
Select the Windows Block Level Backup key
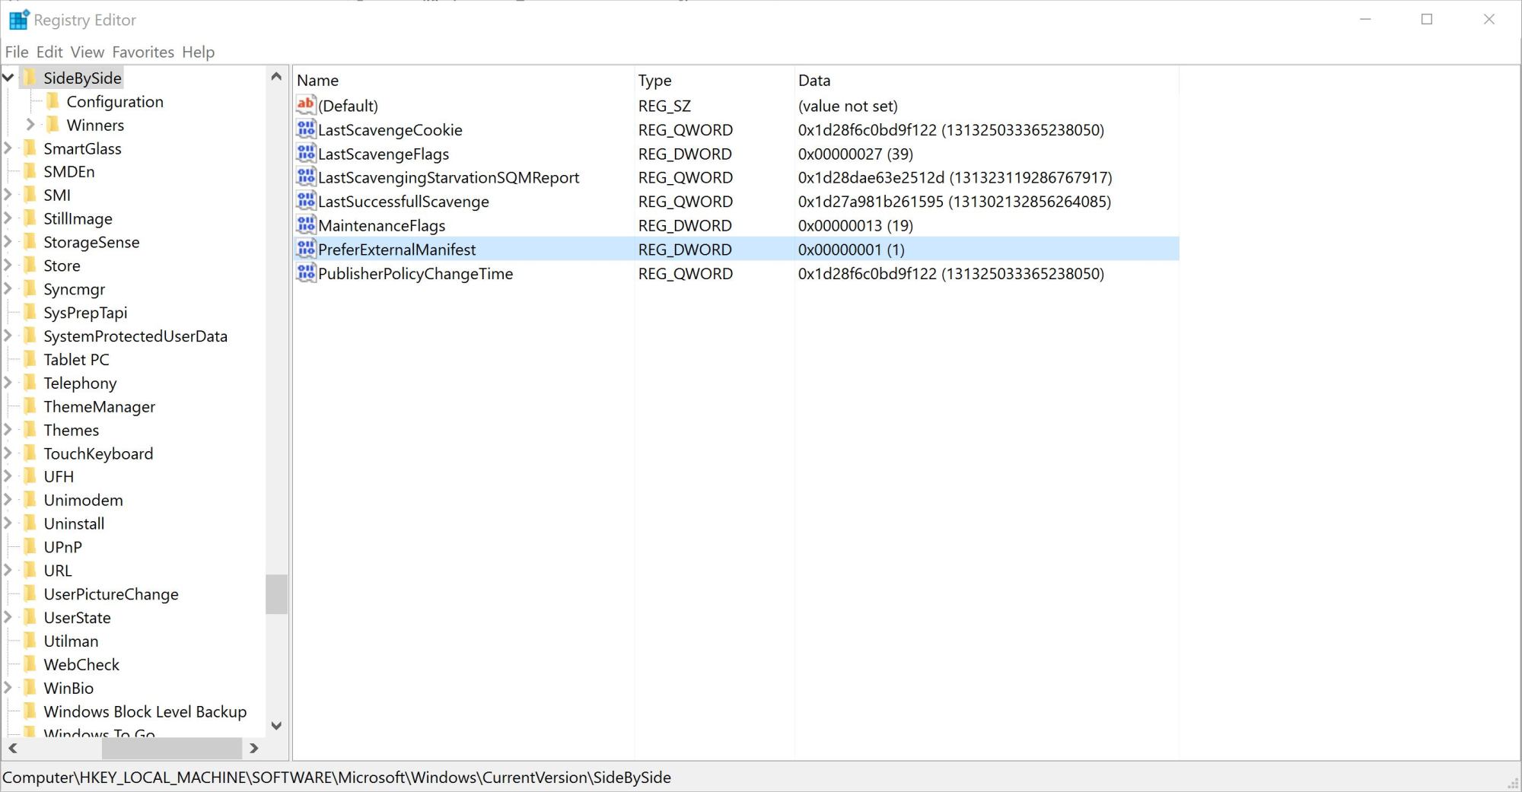[145, 711]
